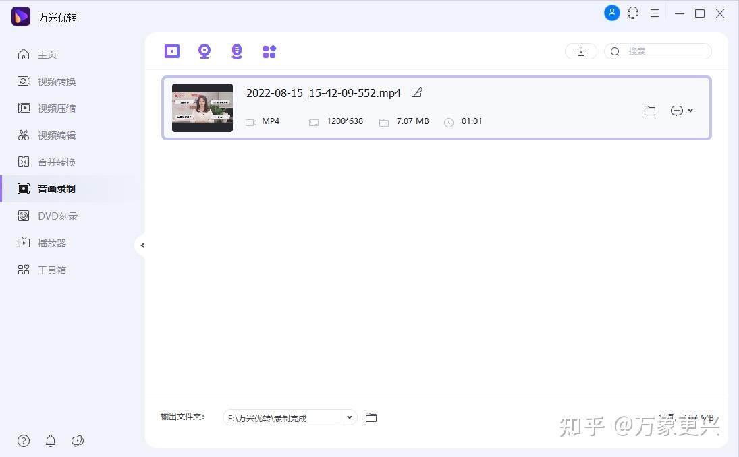Viewport: 739px width, 457px height.
Task: Open the recorded file's folder location
Action: coord(649,111)
